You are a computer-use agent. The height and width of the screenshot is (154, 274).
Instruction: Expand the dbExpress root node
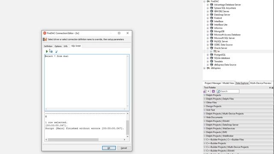pyautogui.click(x=205, y=68)
